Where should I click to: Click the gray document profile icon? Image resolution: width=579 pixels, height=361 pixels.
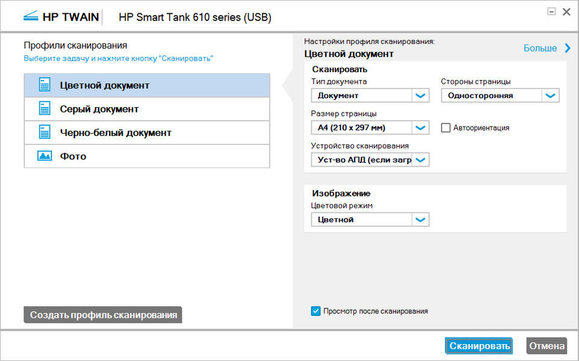pos(45,109)
